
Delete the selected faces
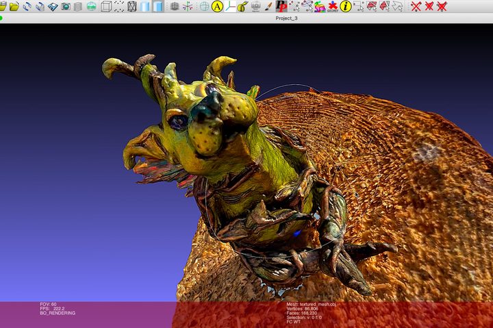(429, 6)
